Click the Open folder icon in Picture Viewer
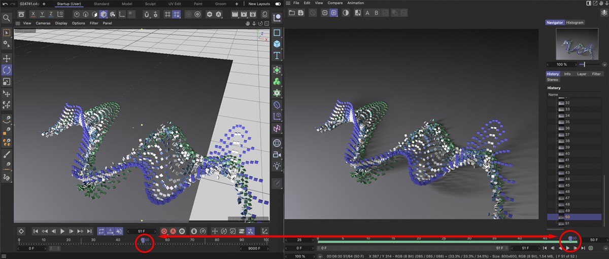 (x=291, y=13)
